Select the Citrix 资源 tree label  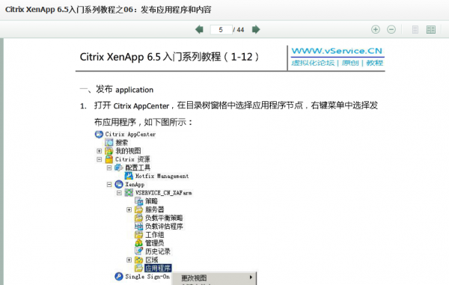[x=132, y=159]
